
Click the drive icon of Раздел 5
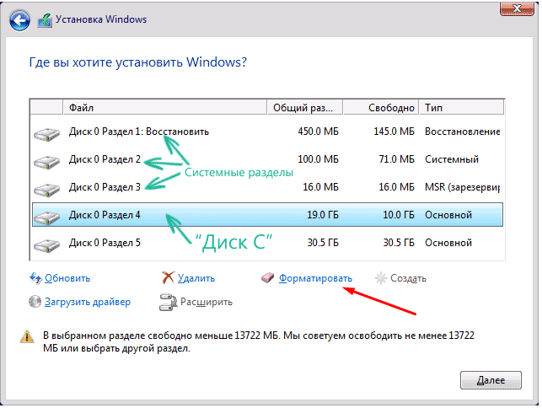(46, 244)
